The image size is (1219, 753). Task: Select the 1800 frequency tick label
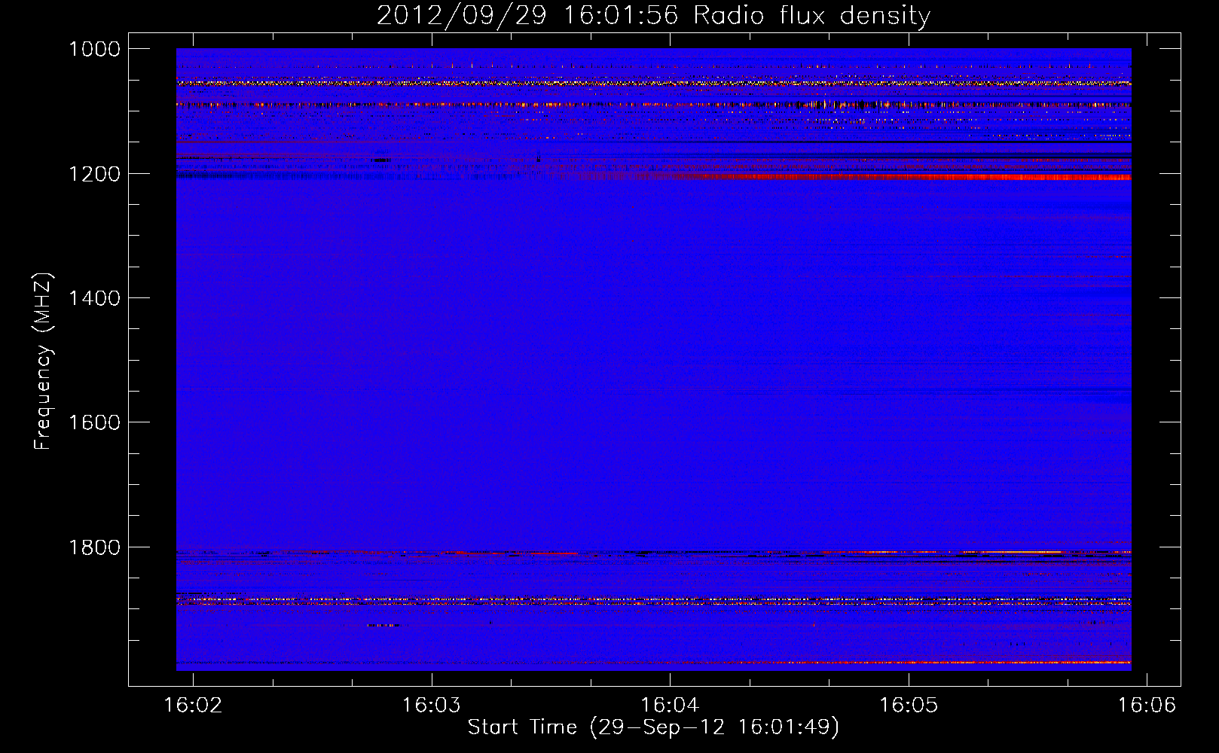(94, 547)
